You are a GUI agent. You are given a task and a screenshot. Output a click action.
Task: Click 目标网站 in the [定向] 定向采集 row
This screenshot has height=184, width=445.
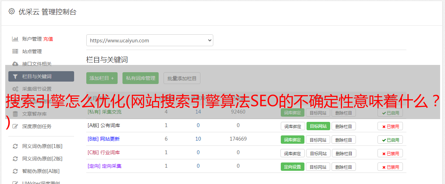318,167
